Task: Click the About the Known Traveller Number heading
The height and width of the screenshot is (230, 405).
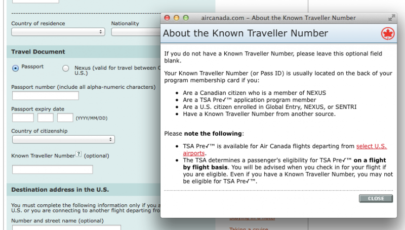Action: (x=246, y=33)
